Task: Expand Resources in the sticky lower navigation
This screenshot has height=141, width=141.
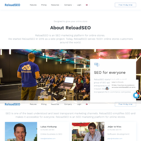Action: coord(56,104)
